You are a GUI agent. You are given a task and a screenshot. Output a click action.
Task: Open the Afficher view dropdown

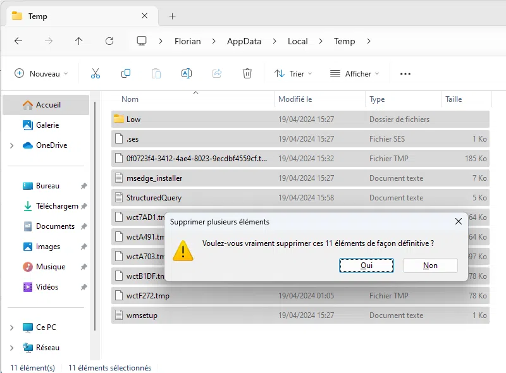pyautogui.click(x=354, y=73)
